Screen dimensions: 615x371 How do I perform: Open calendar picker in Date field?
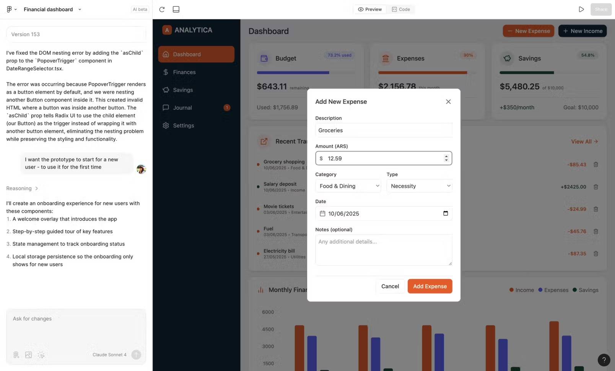point(446,213)
